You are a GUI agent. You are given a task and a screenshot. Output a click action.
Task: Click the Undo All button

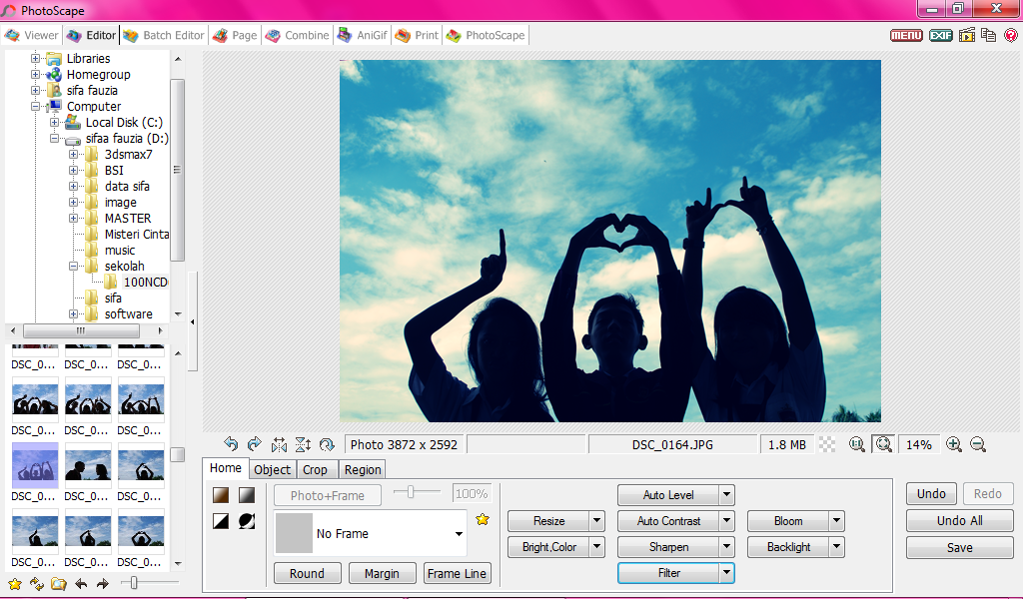click(x=960, y=521)
